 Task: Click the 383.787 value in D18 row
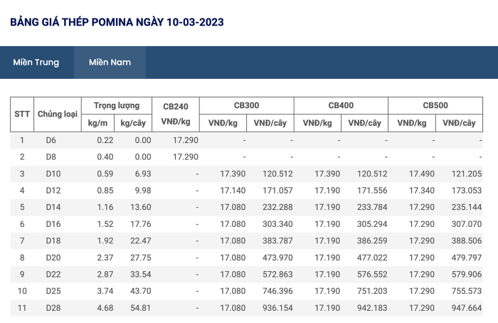coord(277,240)
